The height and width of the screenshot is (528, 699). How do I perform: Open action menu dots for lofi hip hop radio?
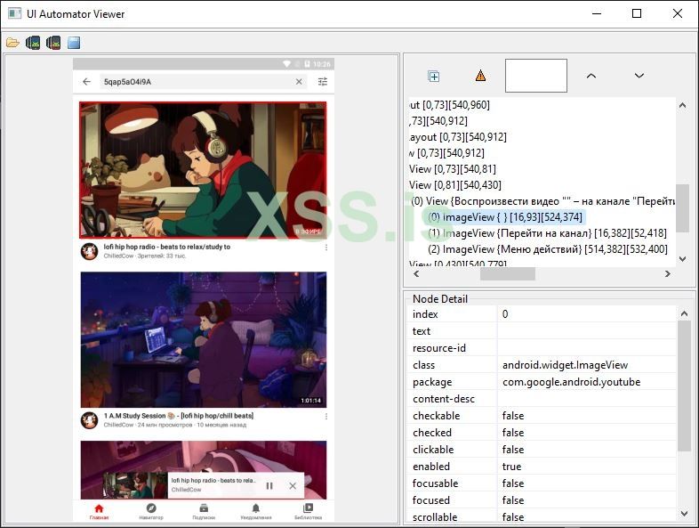(x=326, y=248)
